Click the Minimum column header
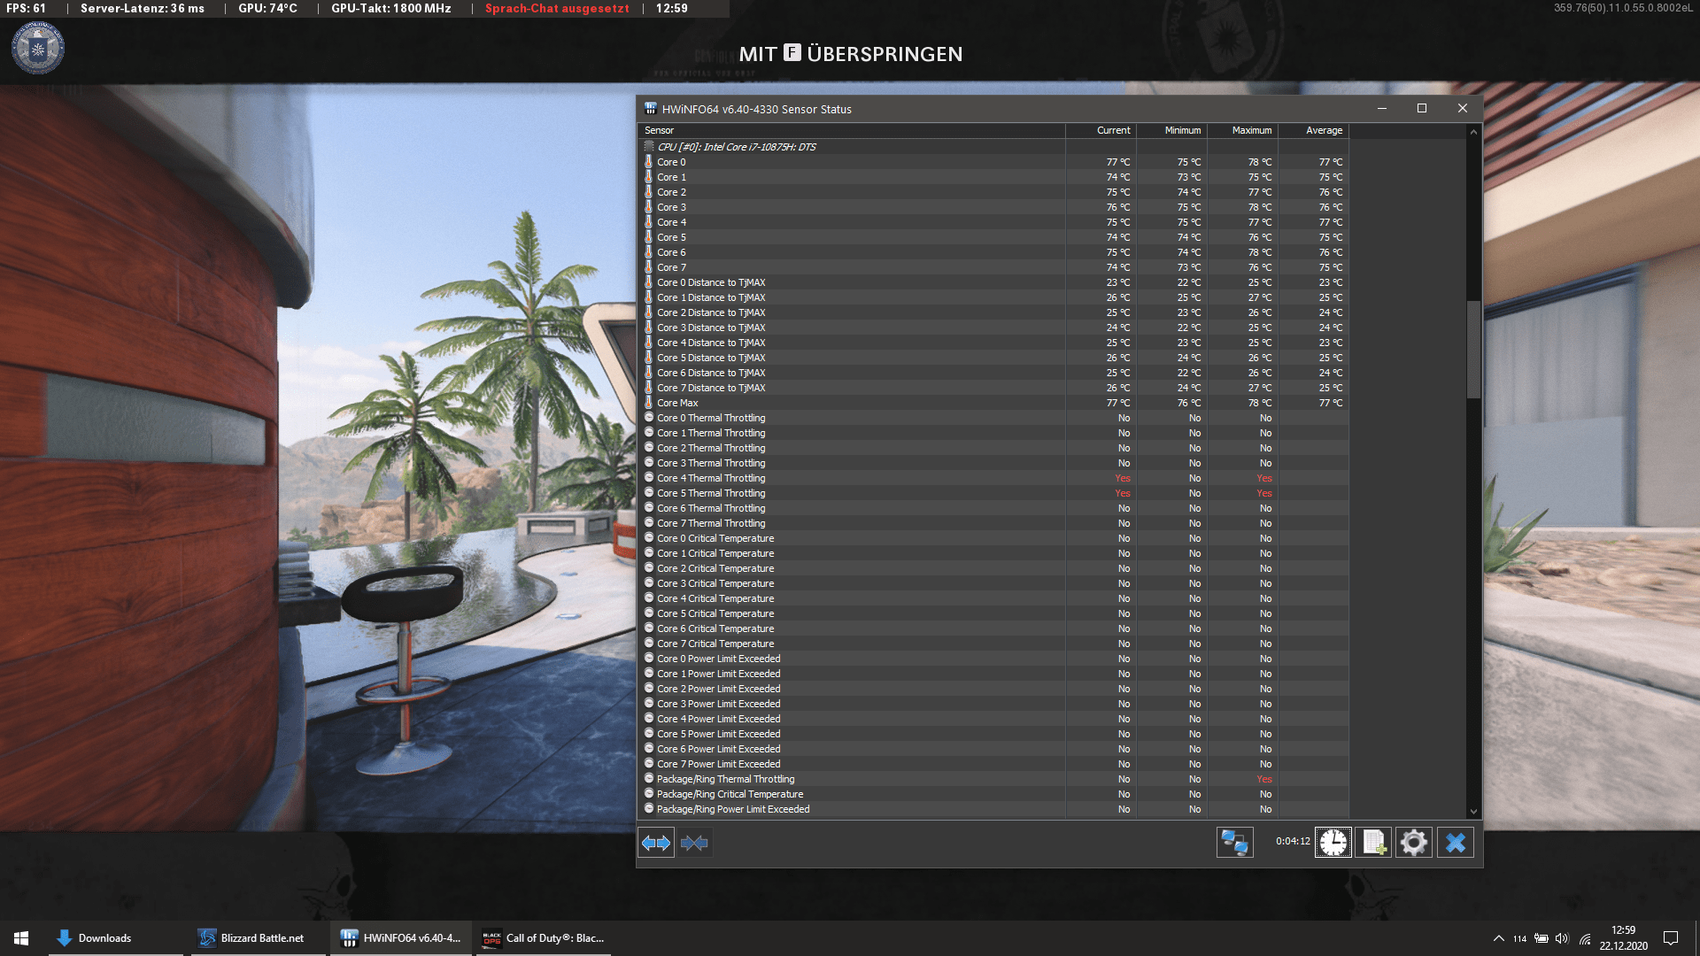The height and width of the screenshot is (956, 1700). point(1172,130)
